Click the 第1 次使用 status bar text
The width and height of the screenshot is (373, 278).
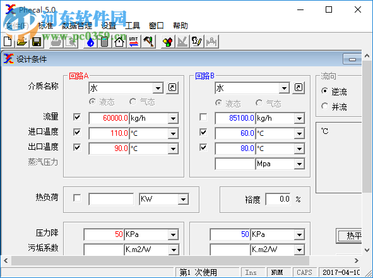(x=198, y=272)
